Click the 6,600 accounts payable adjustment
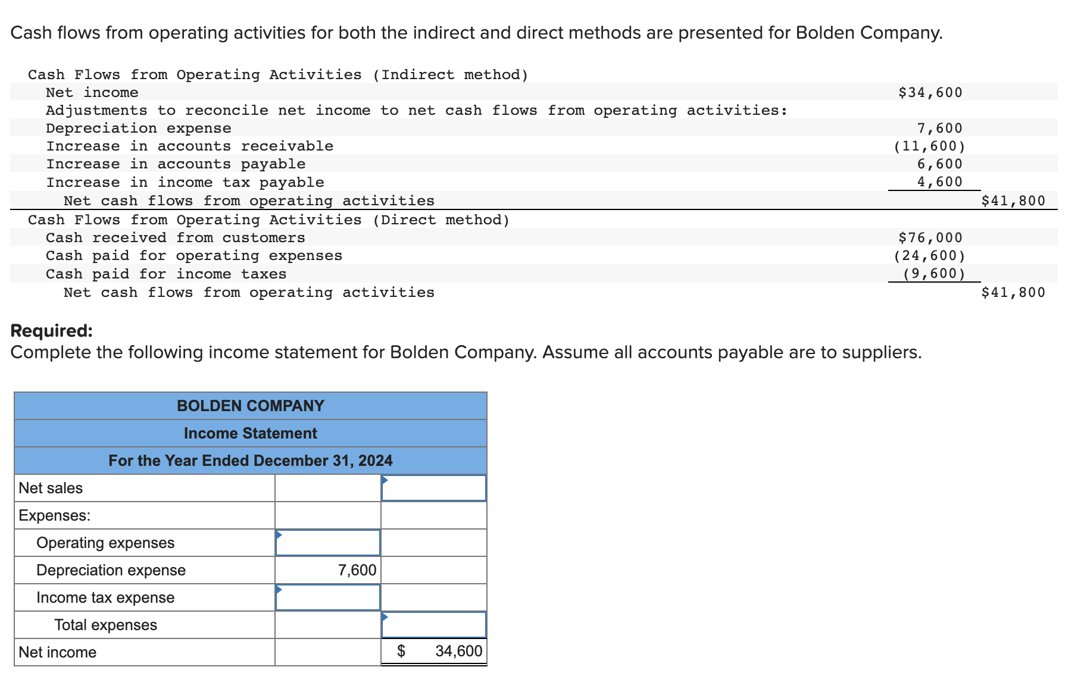Image resolution: width=1087 pixels, height=692 pixels. tap(940, 164)
